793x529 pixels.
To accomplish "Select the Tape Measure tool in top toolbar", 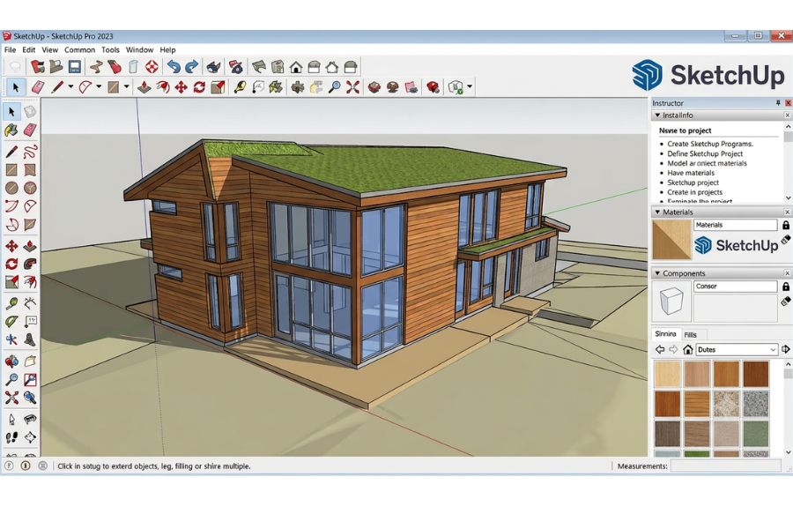I will pos(239,87).
